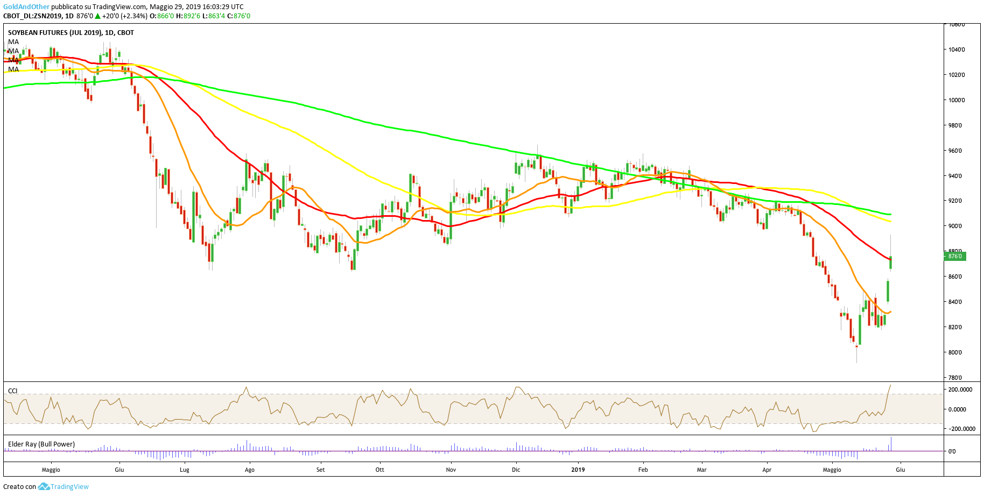Click the O:866'0 open price value
Viewport: 984px width, 496px height.
tap(162, 16)
